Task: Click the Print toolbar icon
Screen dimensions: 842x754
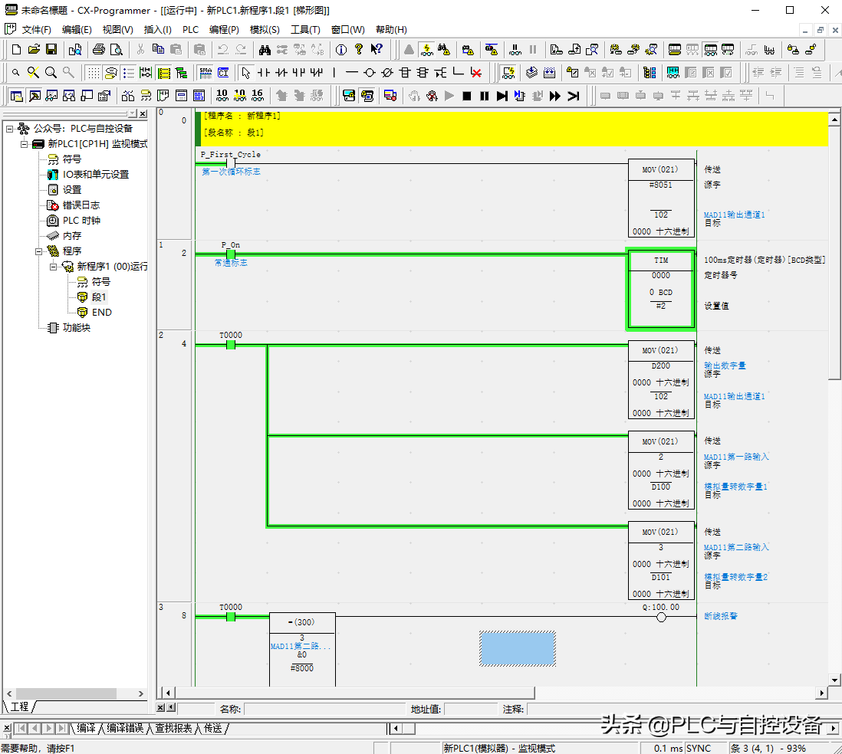Action: (98, 50)
